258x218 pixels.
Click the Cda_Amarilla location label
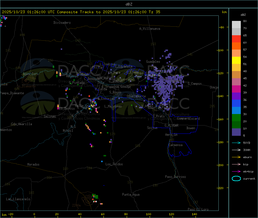21,124
